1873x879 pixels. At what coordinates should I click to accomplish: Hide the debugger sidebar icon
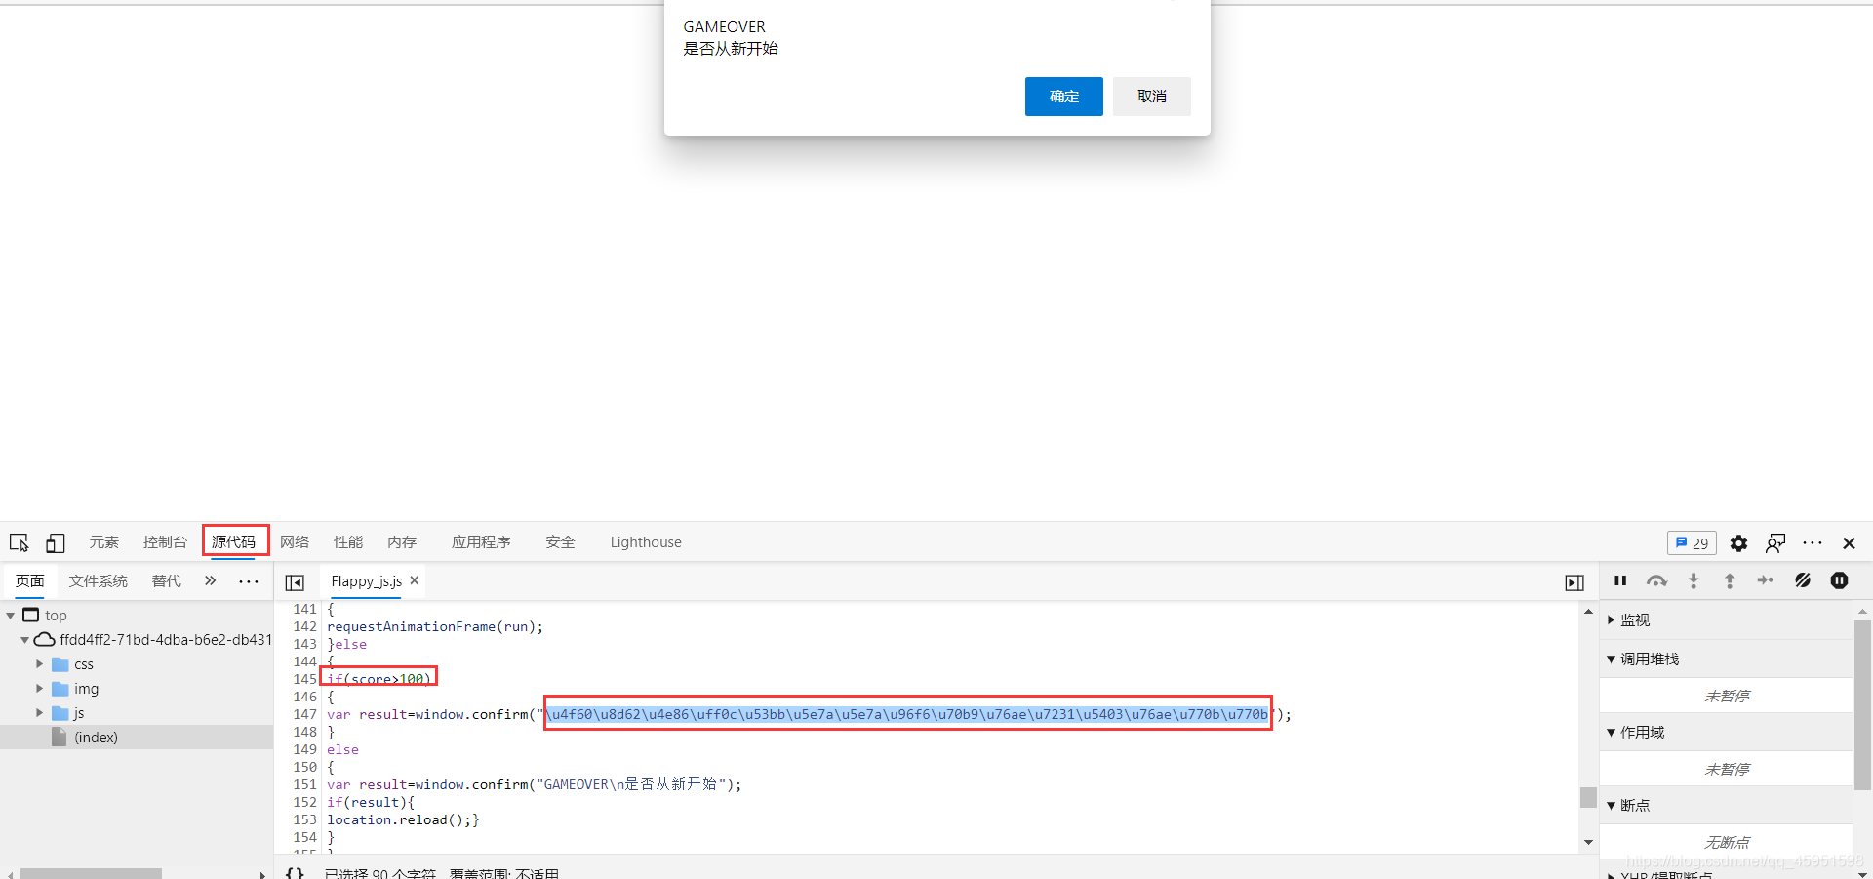click(x=1574, y=582)
